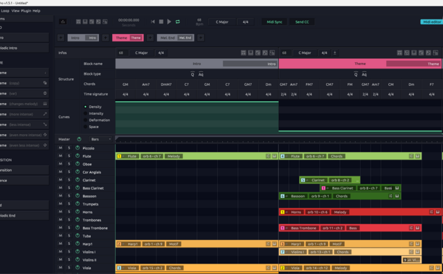Click the Aq icon in the Theme block type row
Viewport: 443px width, 274px height.
click(x=364, y=74)
